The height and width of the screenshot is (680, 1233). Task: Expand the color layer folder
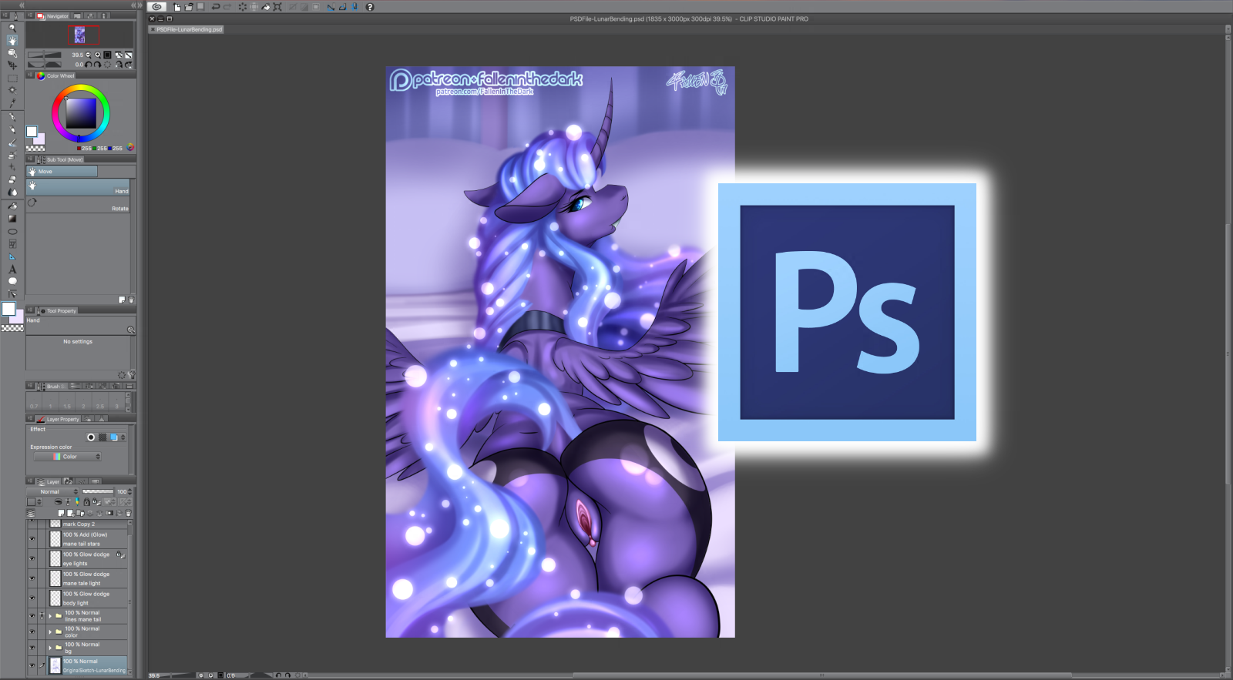(x=50, y=631)
